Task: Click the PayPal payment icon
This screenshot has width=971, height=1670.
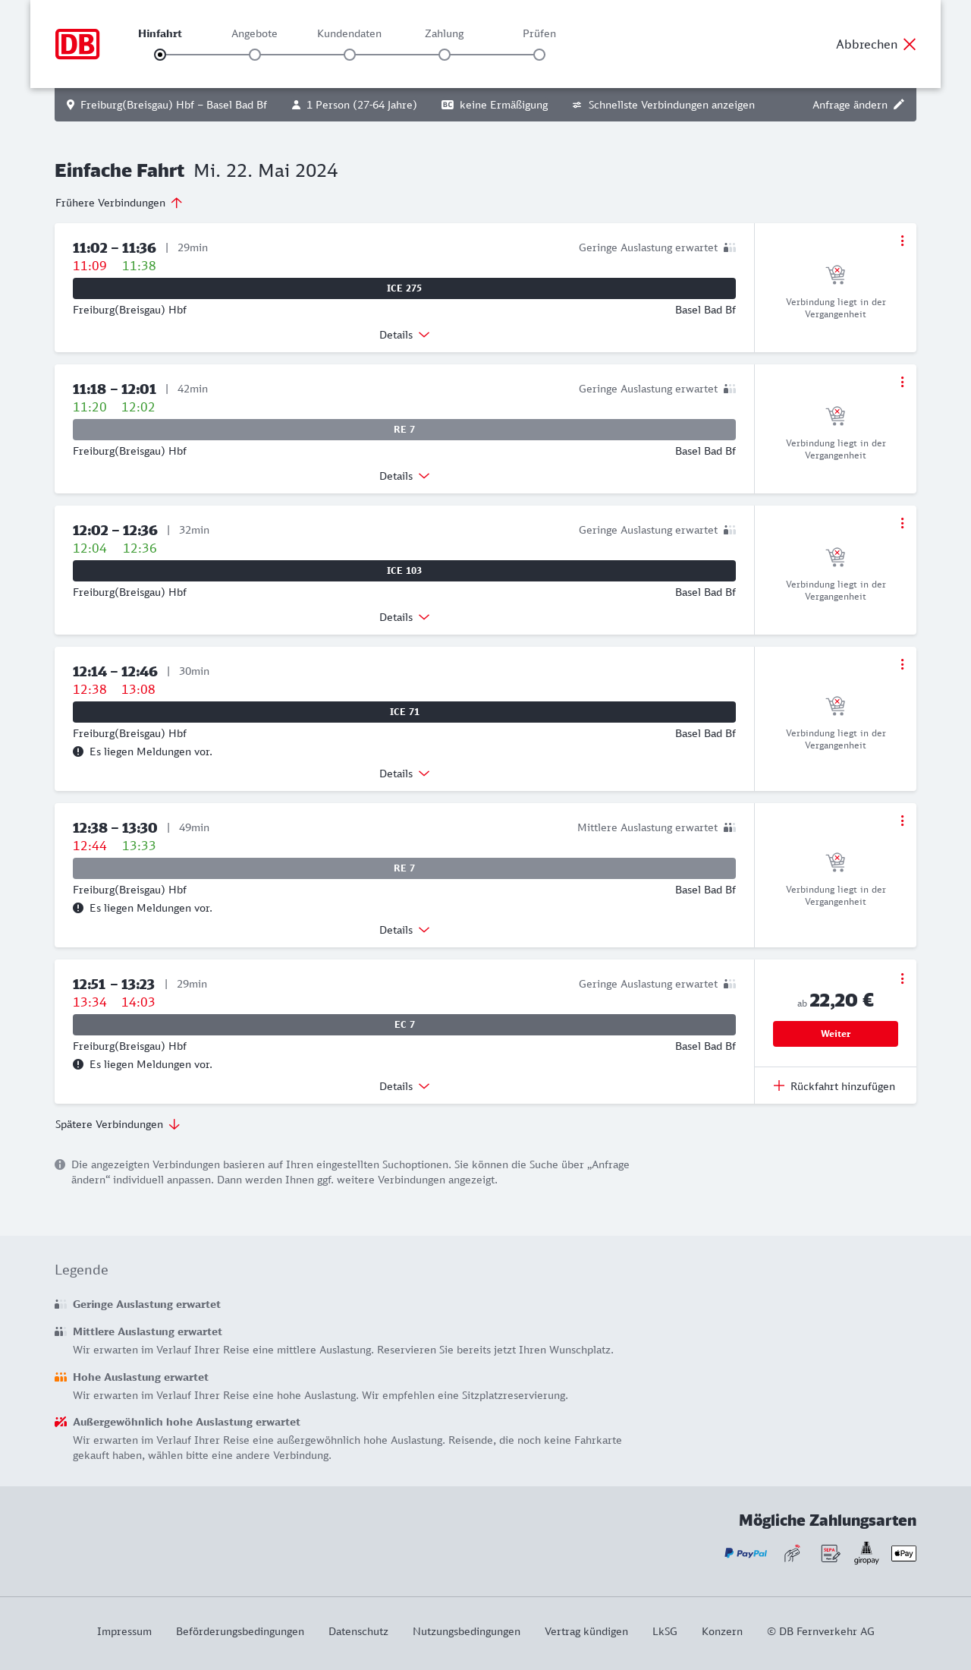Action: 746,1553
